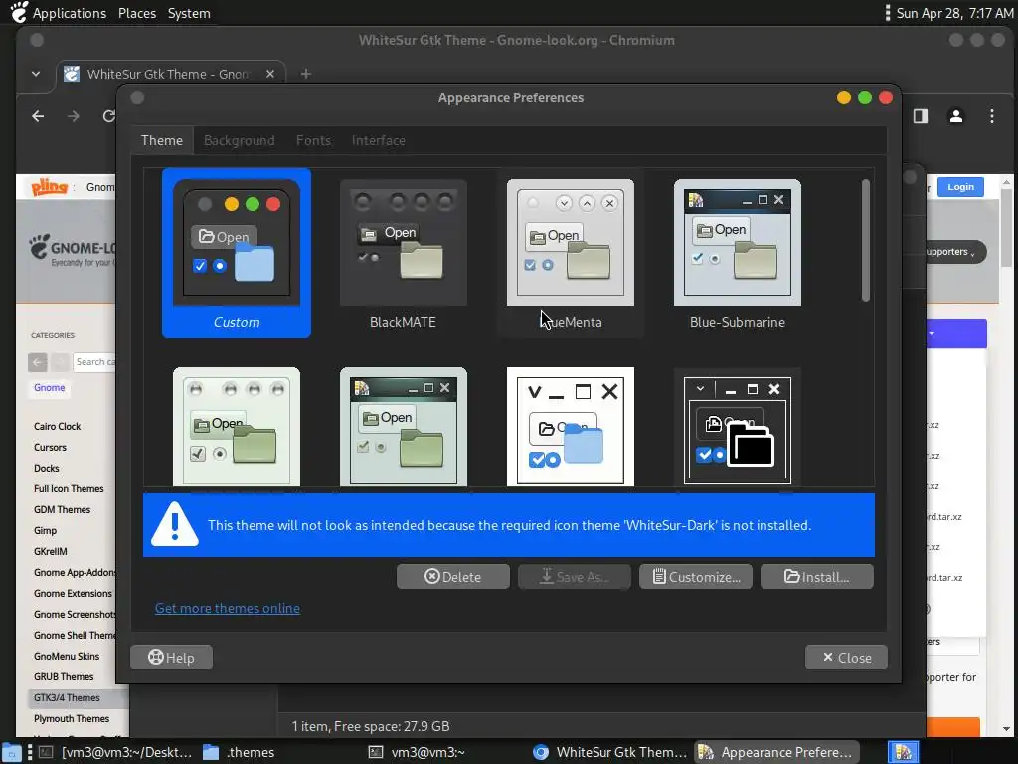This screenshot has width=1018, height=764.
Task: Click the category back arrow button
Action: coord(38,362)
